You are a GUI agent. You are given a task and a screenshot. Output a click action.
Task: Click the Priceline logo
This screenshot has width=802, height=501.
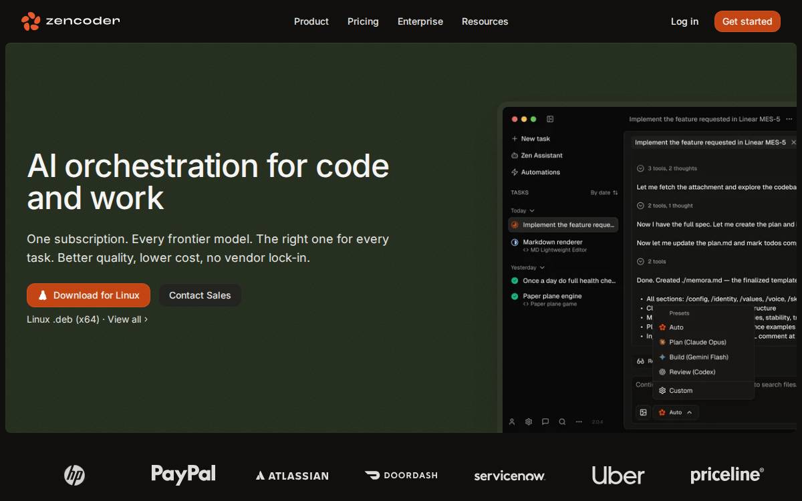727,475
